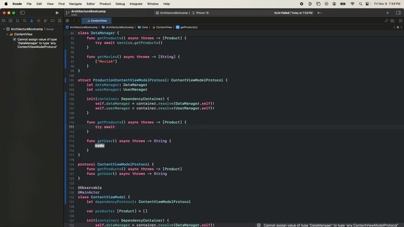Open the Test navigator diamond icon
The width and height of the screenshot is (404, 227).
click(39, 21)
